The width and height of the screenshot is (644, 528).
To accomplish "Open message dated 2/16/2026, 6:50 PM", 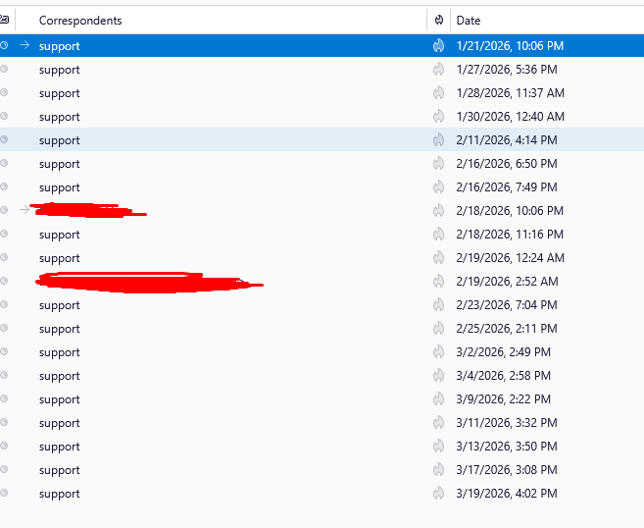I will (x=322, y=164).
